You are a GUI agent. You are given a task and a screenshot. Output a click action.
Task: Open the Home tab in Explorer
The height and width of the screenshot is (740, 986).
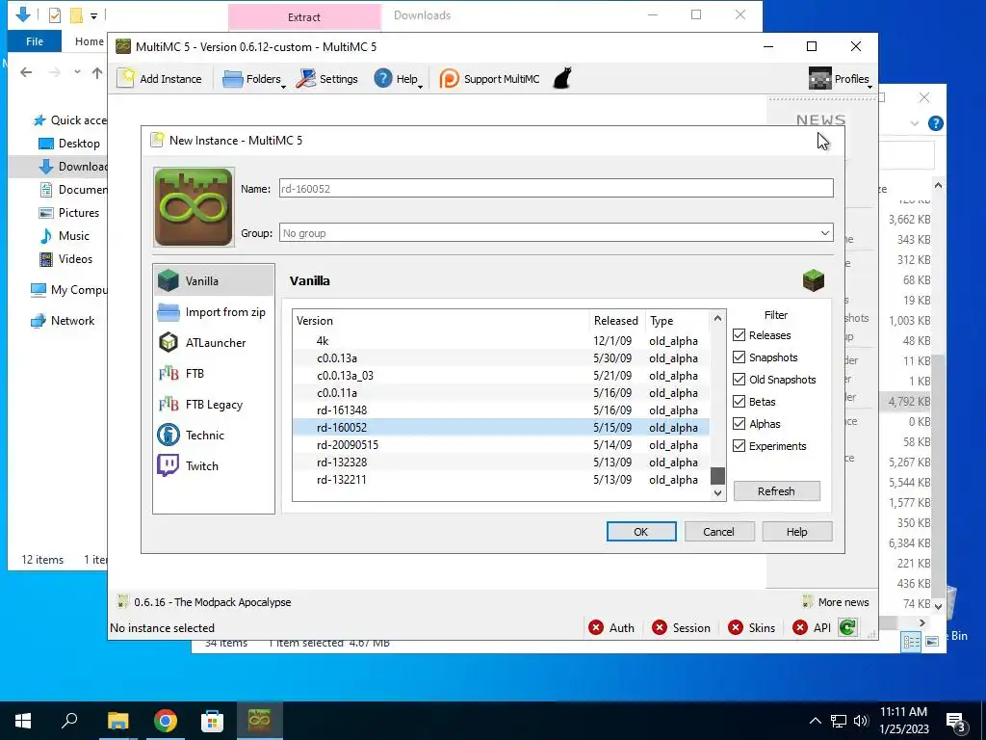(x=89, y=41)
